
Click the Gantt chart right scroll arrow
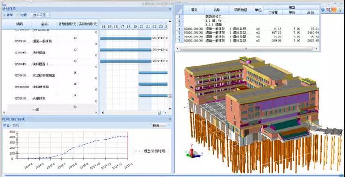[165, 112]
